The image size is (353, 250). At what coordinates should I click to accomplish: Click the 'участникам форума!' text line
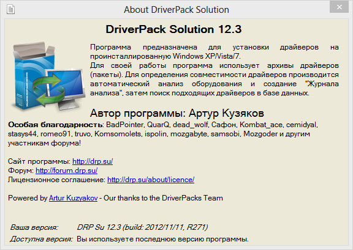[44, 143]
